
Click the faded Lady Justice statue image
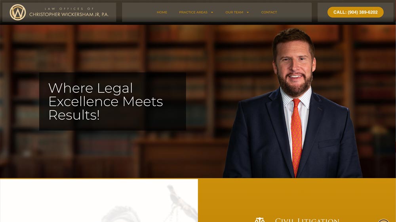coord(150,204)
